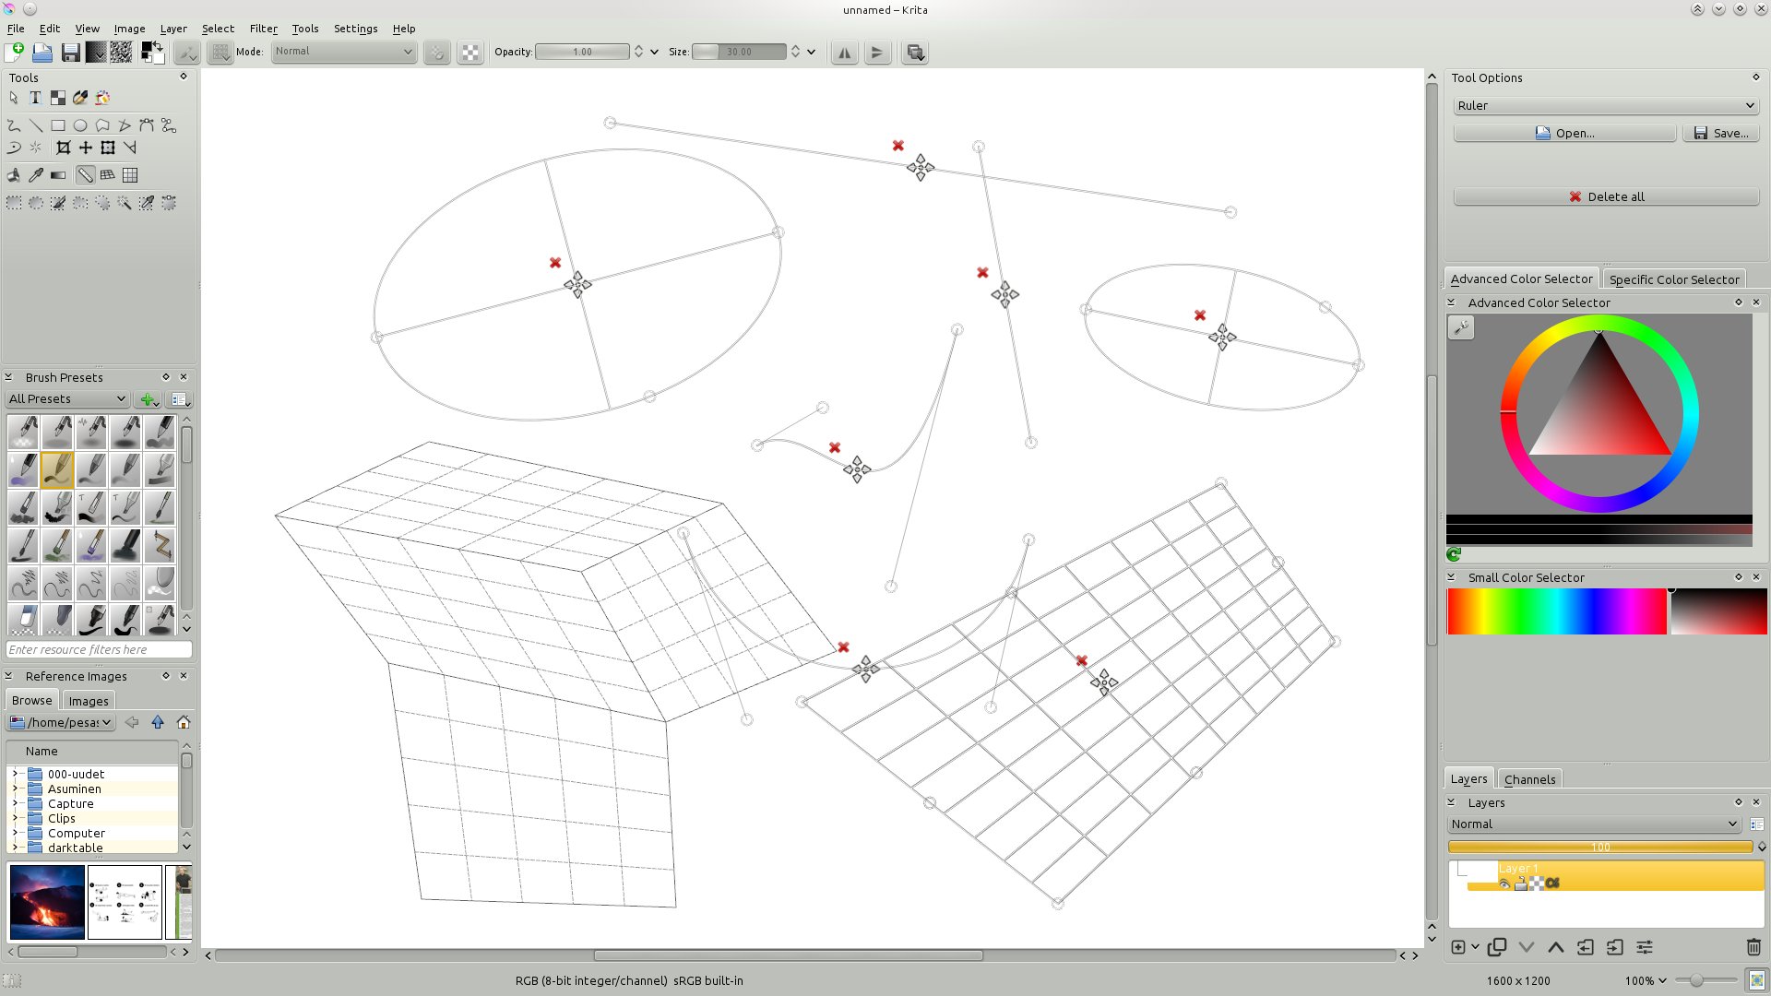
Task: Select the volcano reference image thumbnail
Action: pyautogui.click(x=47, y=902)
